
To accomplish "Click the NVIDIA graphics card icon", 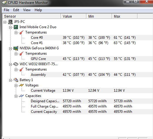I will [16, 48].
